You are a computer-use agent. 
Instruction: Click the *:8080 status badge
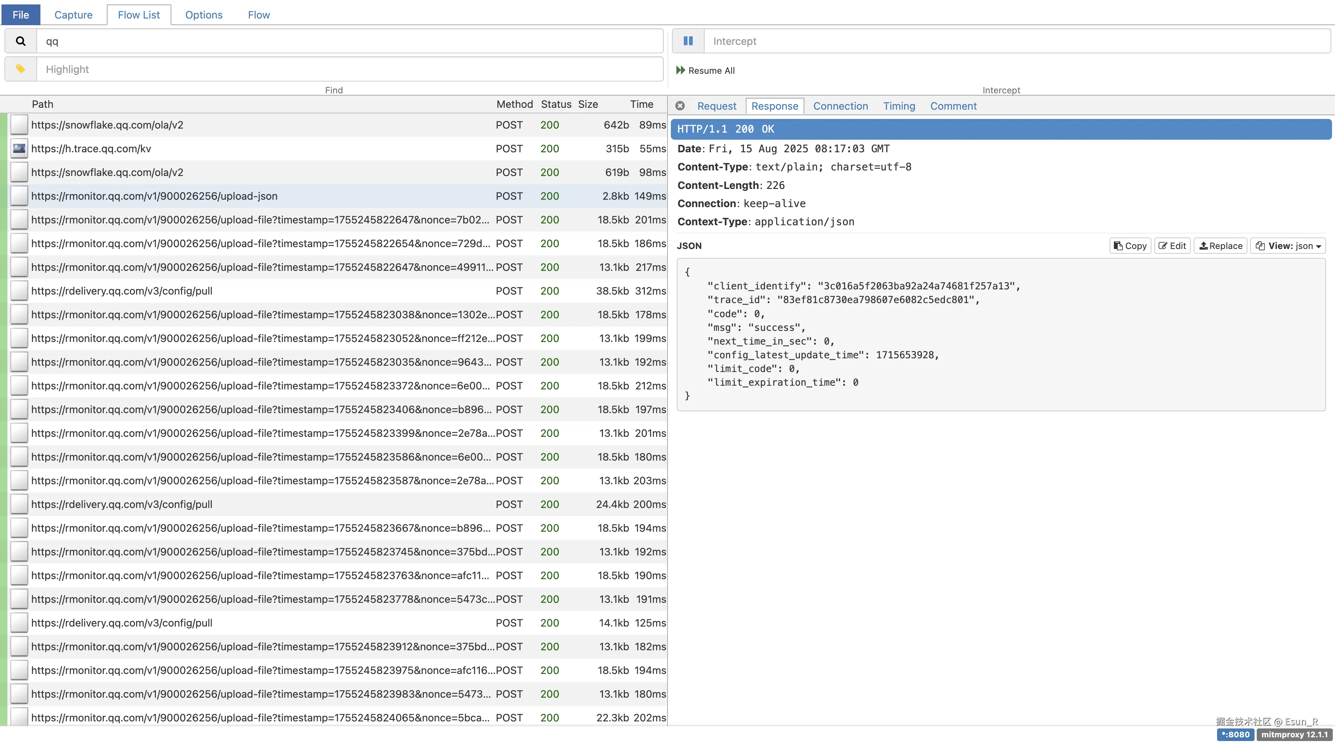(x=1235, y=734)
